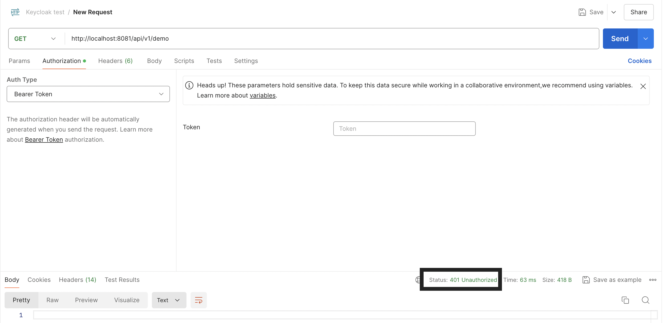Toggle the line wrap icon
664x323 pixels.
tap(198, 300)
